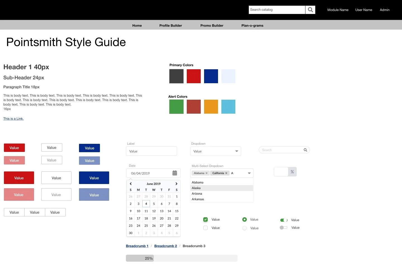The height and width of the screenshot is (277, 402).
Task: Focus the percent number input
Action: pyautogui.click(x=281, y=172)
